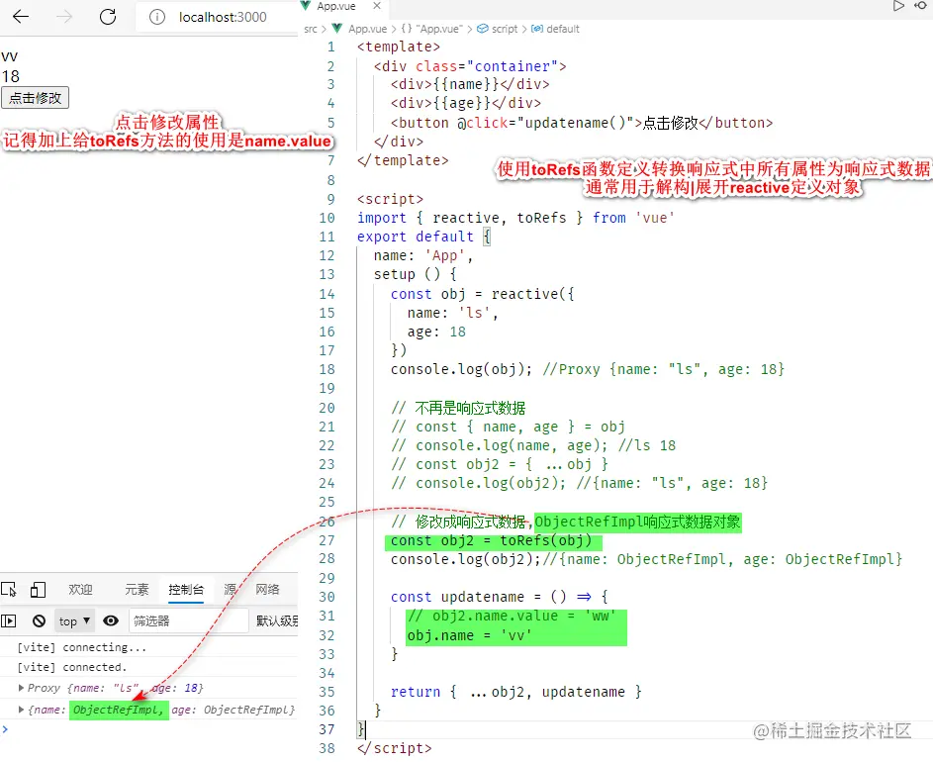
Task: Open the 欢迎 DevTools tab
Action: 80,590
